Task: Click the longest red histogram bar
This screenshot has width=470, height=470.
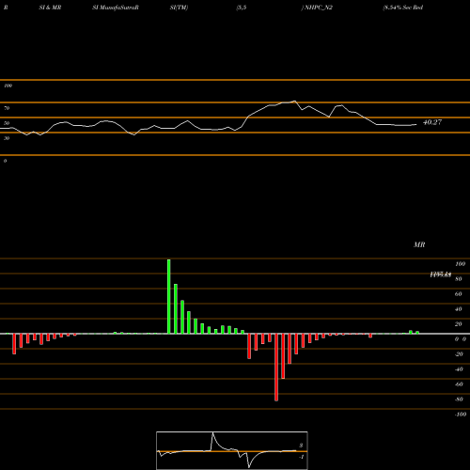Action: point(276,368)
